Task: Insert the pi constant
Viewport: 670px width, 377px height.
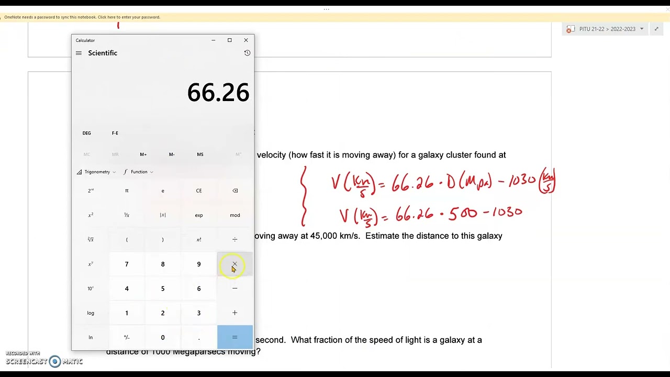Action: (127, 191)
